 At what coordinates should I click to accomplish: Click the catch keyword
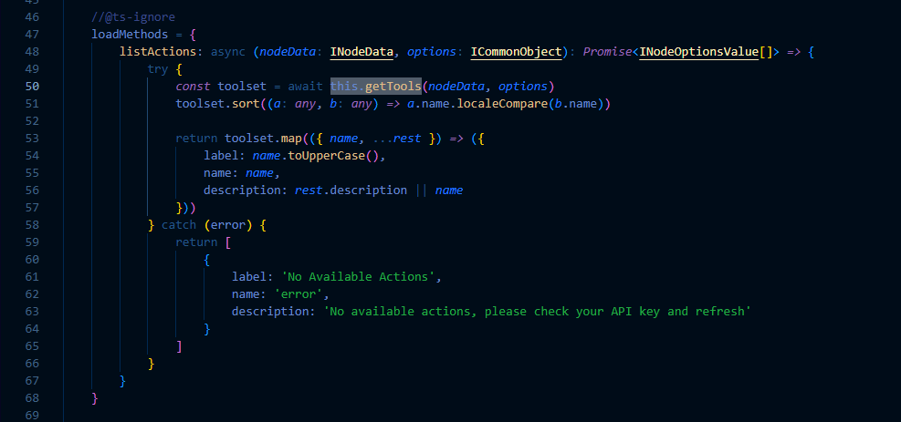pyautogui.click(x=179, y=224)
